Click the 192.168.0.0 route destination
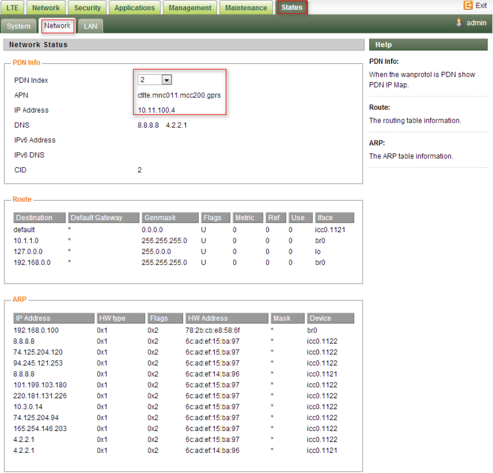 pos(32,263)
